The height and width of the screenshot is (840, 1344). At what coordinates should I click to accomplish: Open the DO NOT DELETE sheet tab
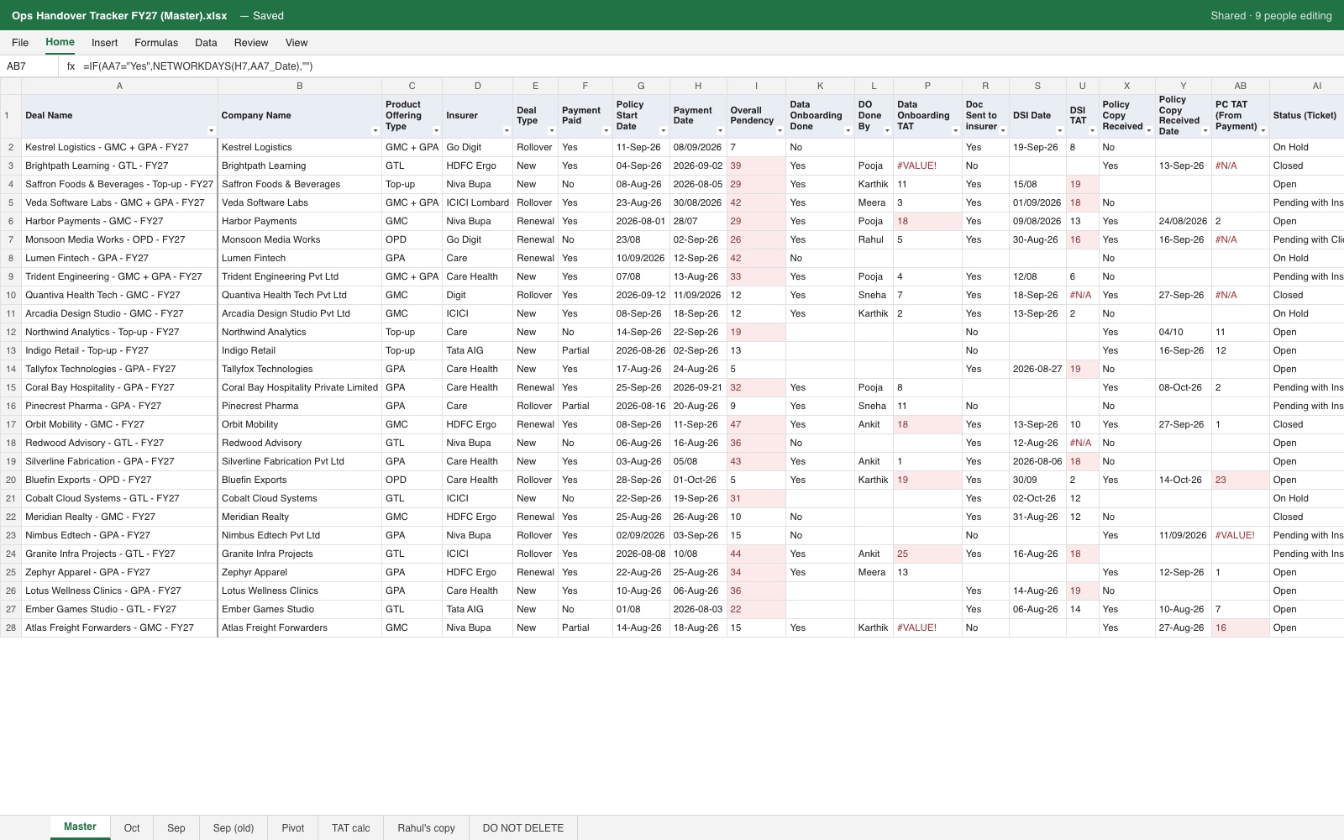(523, 827)
